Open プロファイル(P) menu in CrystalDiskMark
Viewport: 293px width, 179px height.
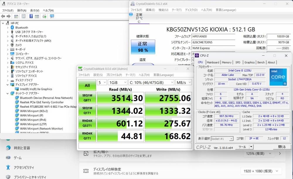pyautogui.click(x=114, y=75)
